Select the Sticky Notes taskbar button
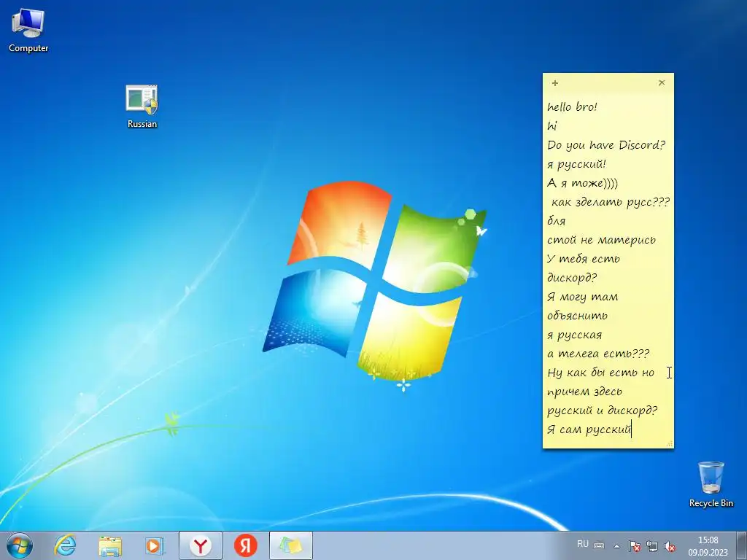The image size is (747, 560). [x=290, y=545]
